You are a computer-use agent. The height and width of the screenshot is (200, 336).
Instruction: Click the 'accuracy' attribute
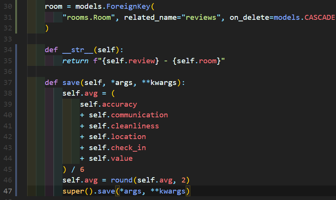coord(119,104)
